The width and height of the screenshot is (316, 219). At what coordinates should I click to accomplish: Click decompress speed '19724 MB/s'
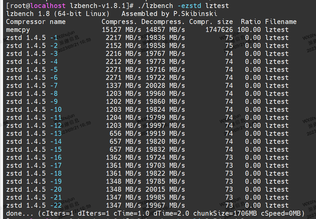[x=165, y=157]
